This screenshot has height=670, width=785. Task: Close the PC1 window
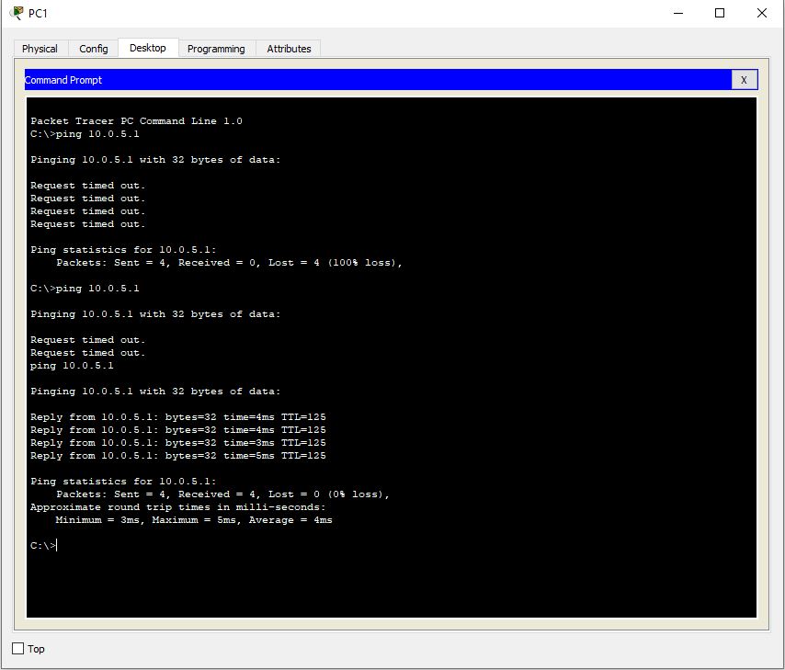pos(761,13)
